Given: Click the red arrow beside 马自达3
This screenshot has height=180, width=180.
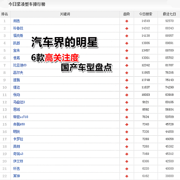Looking at the screenshot, I should 127,102.
